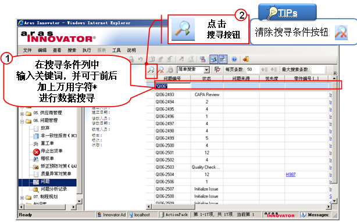The image size is (357, 222).
Task: Run the search with magnifier icon
Action: pos(151,70)
